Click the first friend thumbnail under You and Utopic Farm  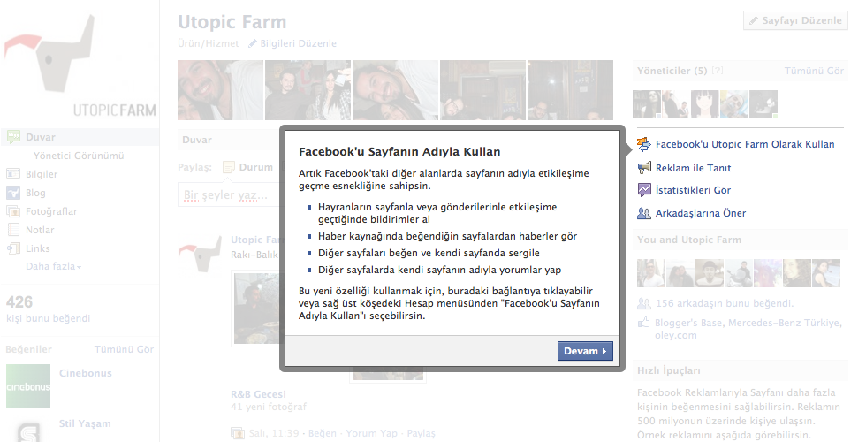coord(650,273)
